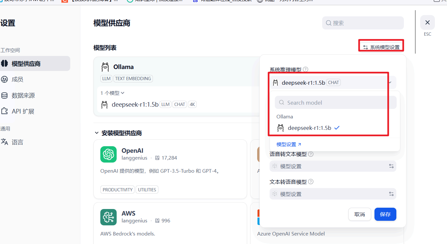Close settings with the X button

[427, 23]
